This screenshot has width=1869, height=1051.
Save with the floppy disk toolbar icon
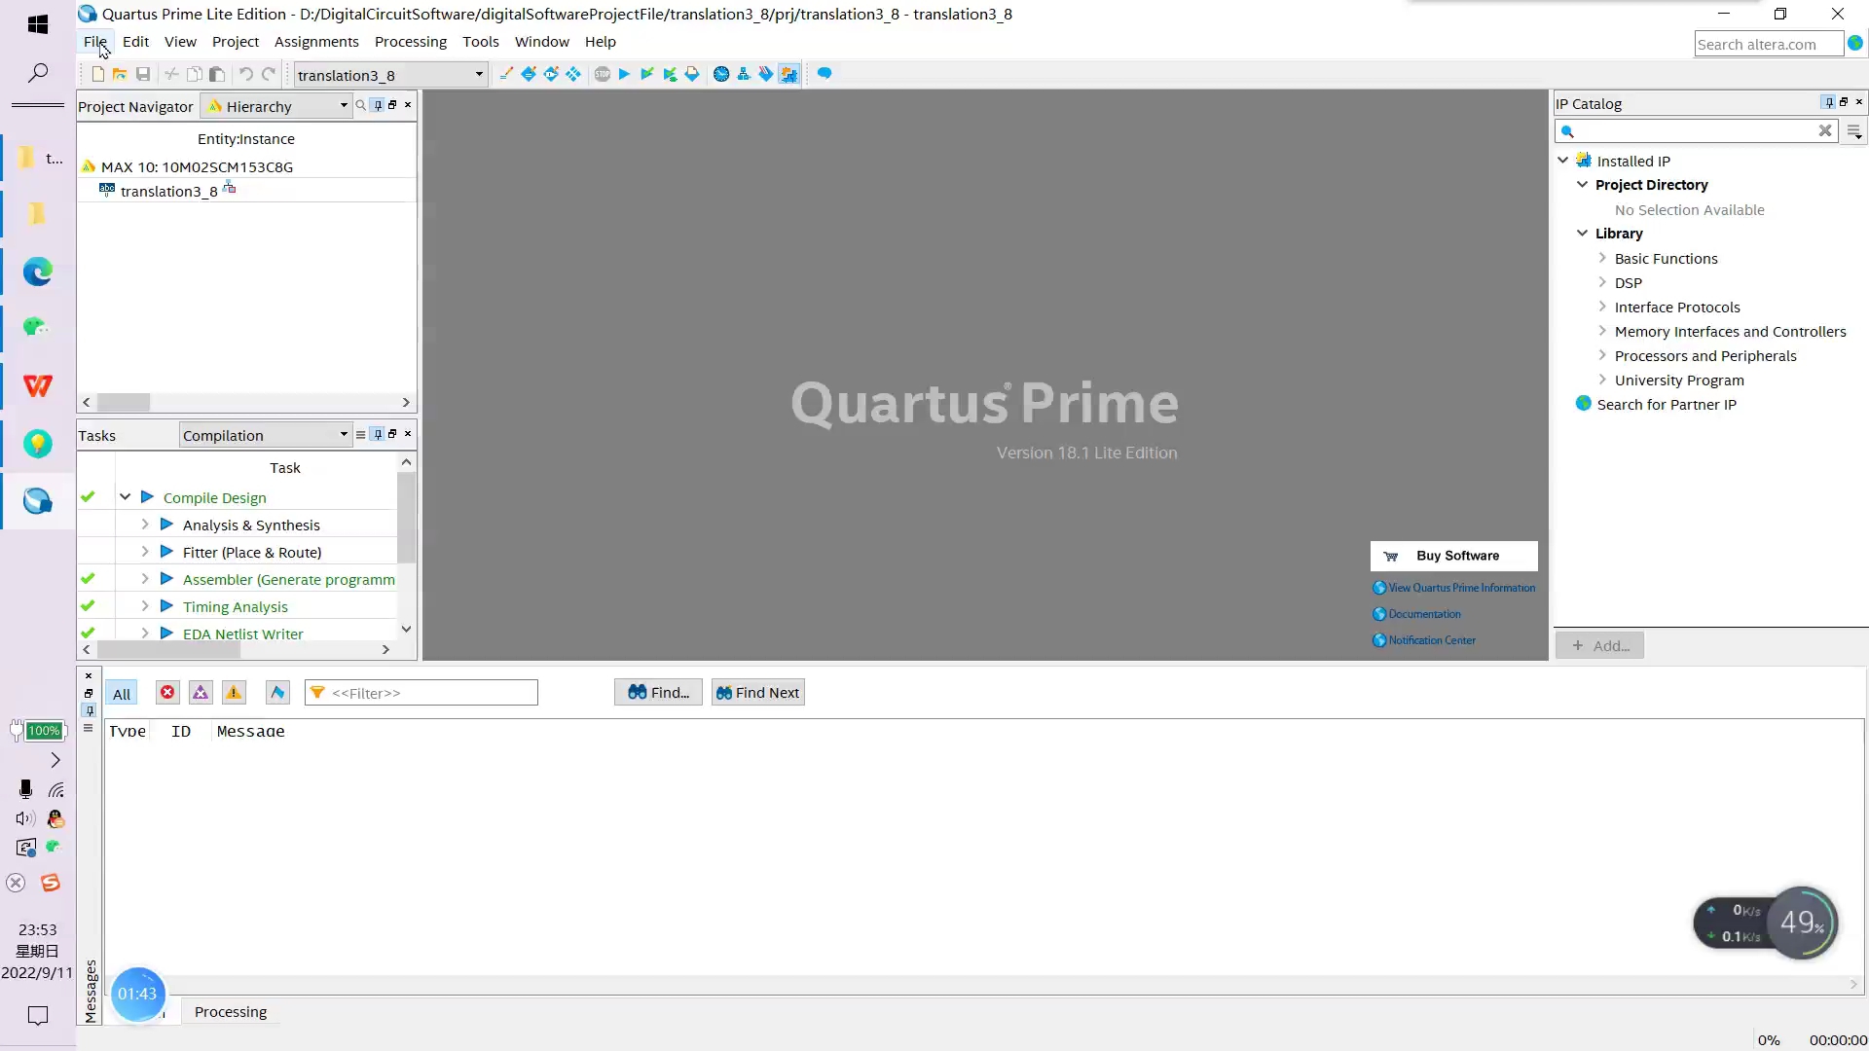tap(143, 74)
